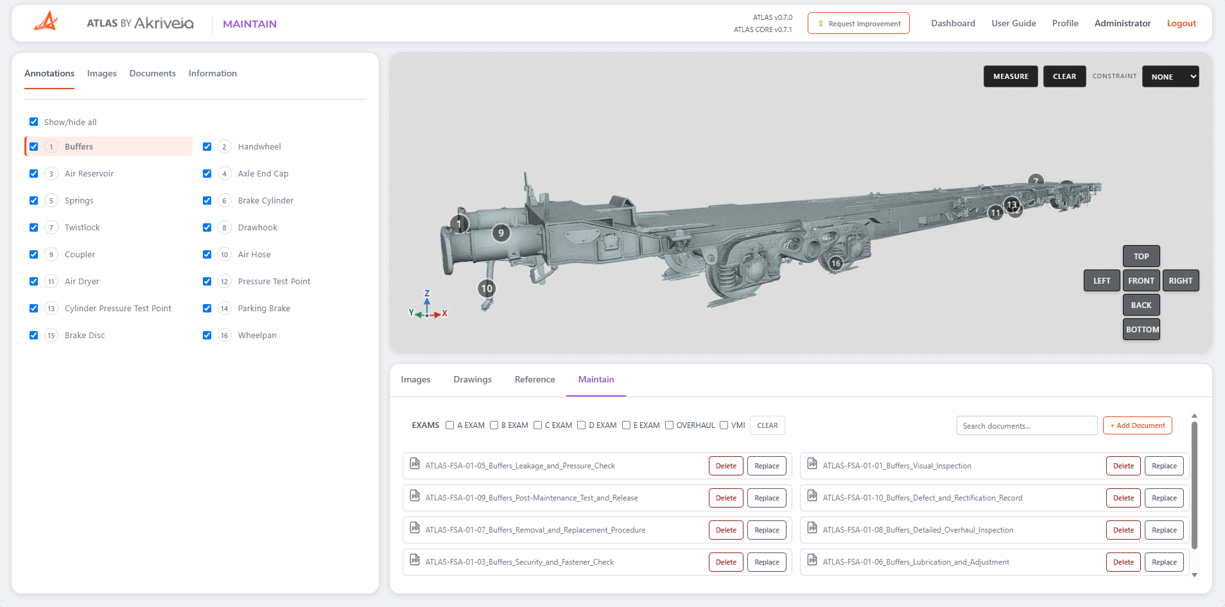Click the Atlas orange logo icon
This screenshot has width=1225, height=607.
(x=46, y=22)
